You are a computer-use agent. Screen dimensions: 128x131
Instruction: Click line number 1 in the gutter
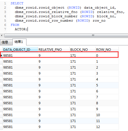click(x=5, y=3)
